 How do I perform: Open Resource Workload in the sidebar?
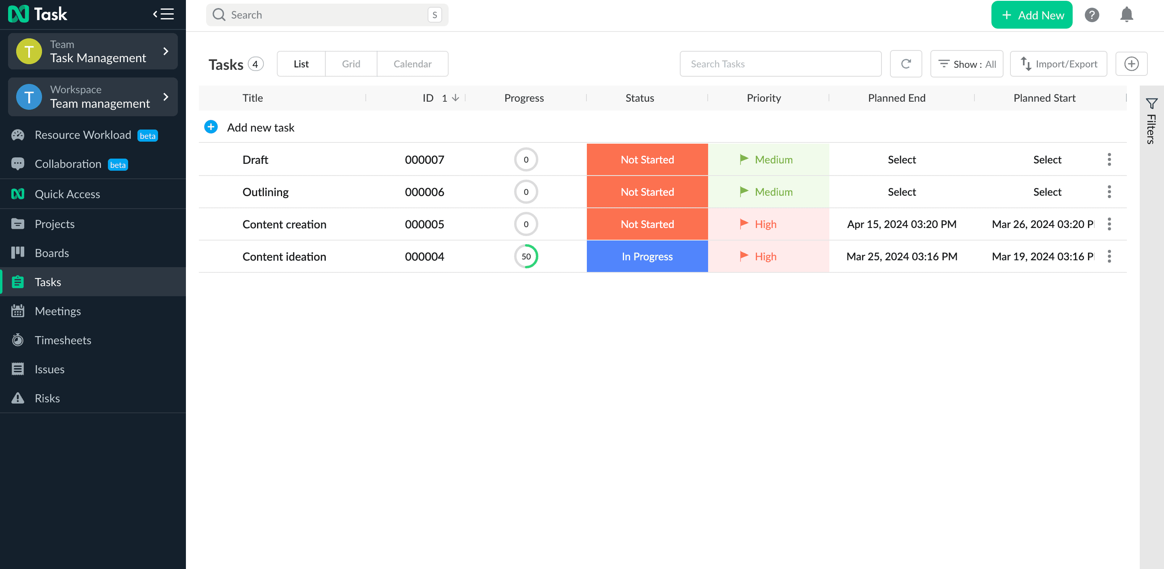93,135
